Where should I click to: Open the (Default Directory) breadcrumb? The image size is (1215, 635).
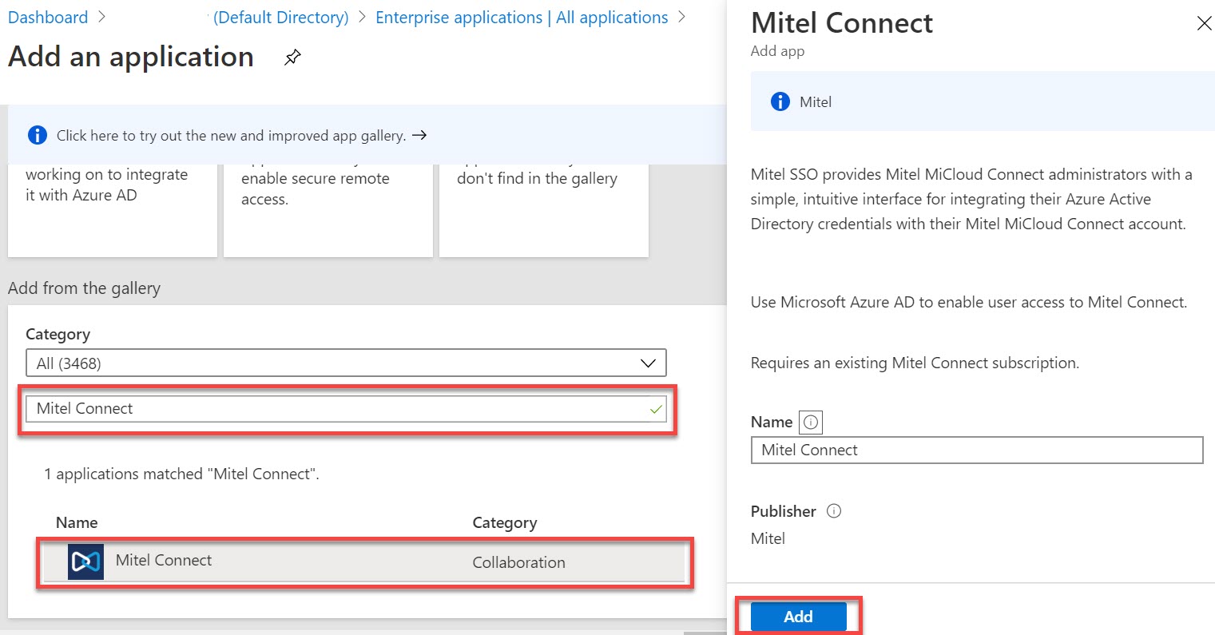tap(280, 18)
